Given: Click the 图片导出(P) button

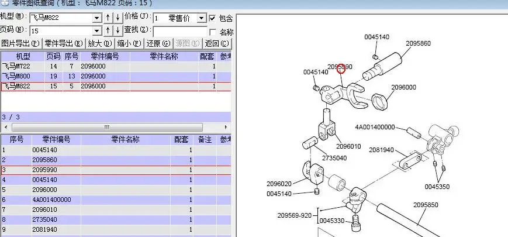Looking at the screenshot, I should pyautogui.click(x=21, y=43).
